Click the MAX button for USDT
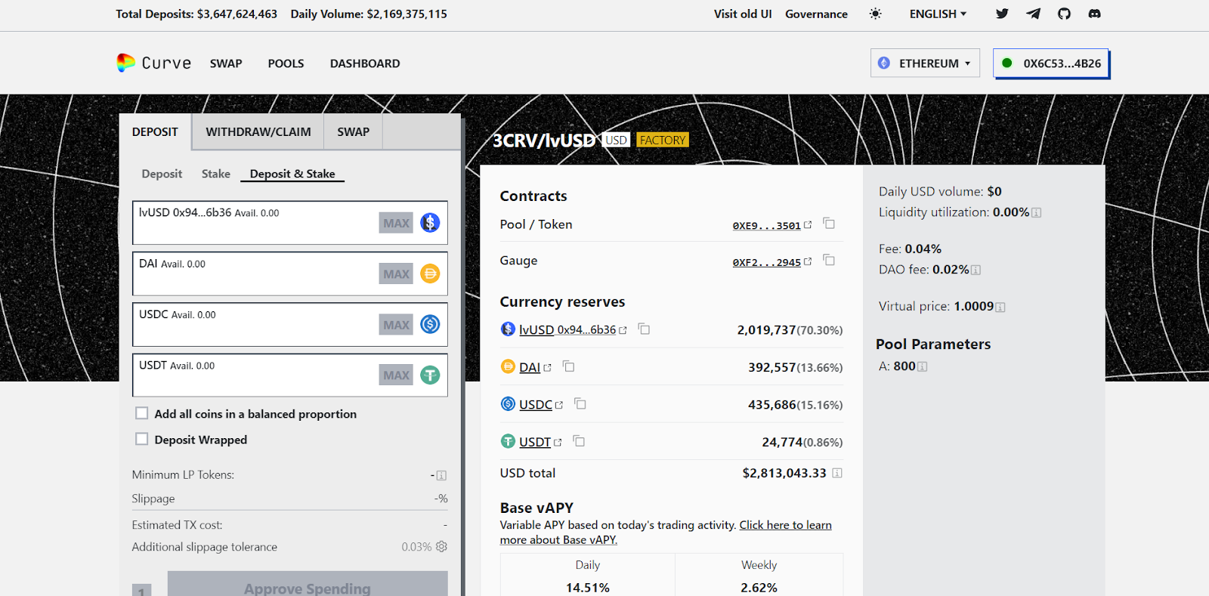 (396, 375)
